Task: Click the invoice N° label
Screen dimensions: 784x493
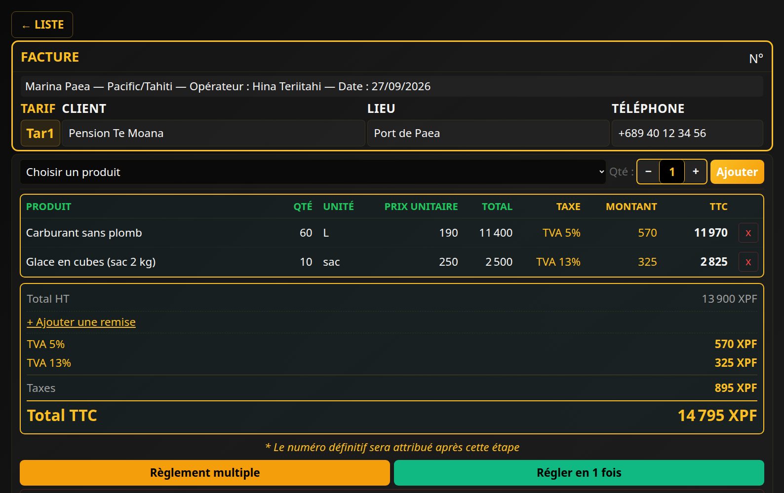Action: 756,59
